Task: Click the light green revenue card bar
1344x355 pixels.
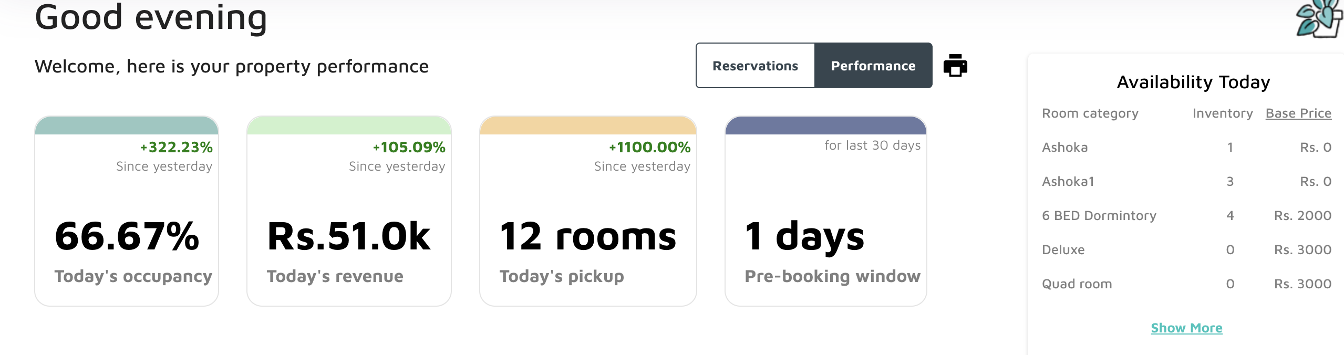Action: coord(349,126)
